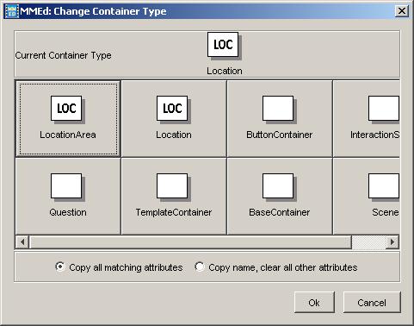Click the right scroll arrow of container list
Viewport: 414px width, 326px height.
tap(392, 242)
